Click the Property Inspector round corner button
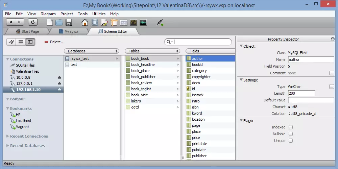The image size is (338, 169). (x=333, y=39)
